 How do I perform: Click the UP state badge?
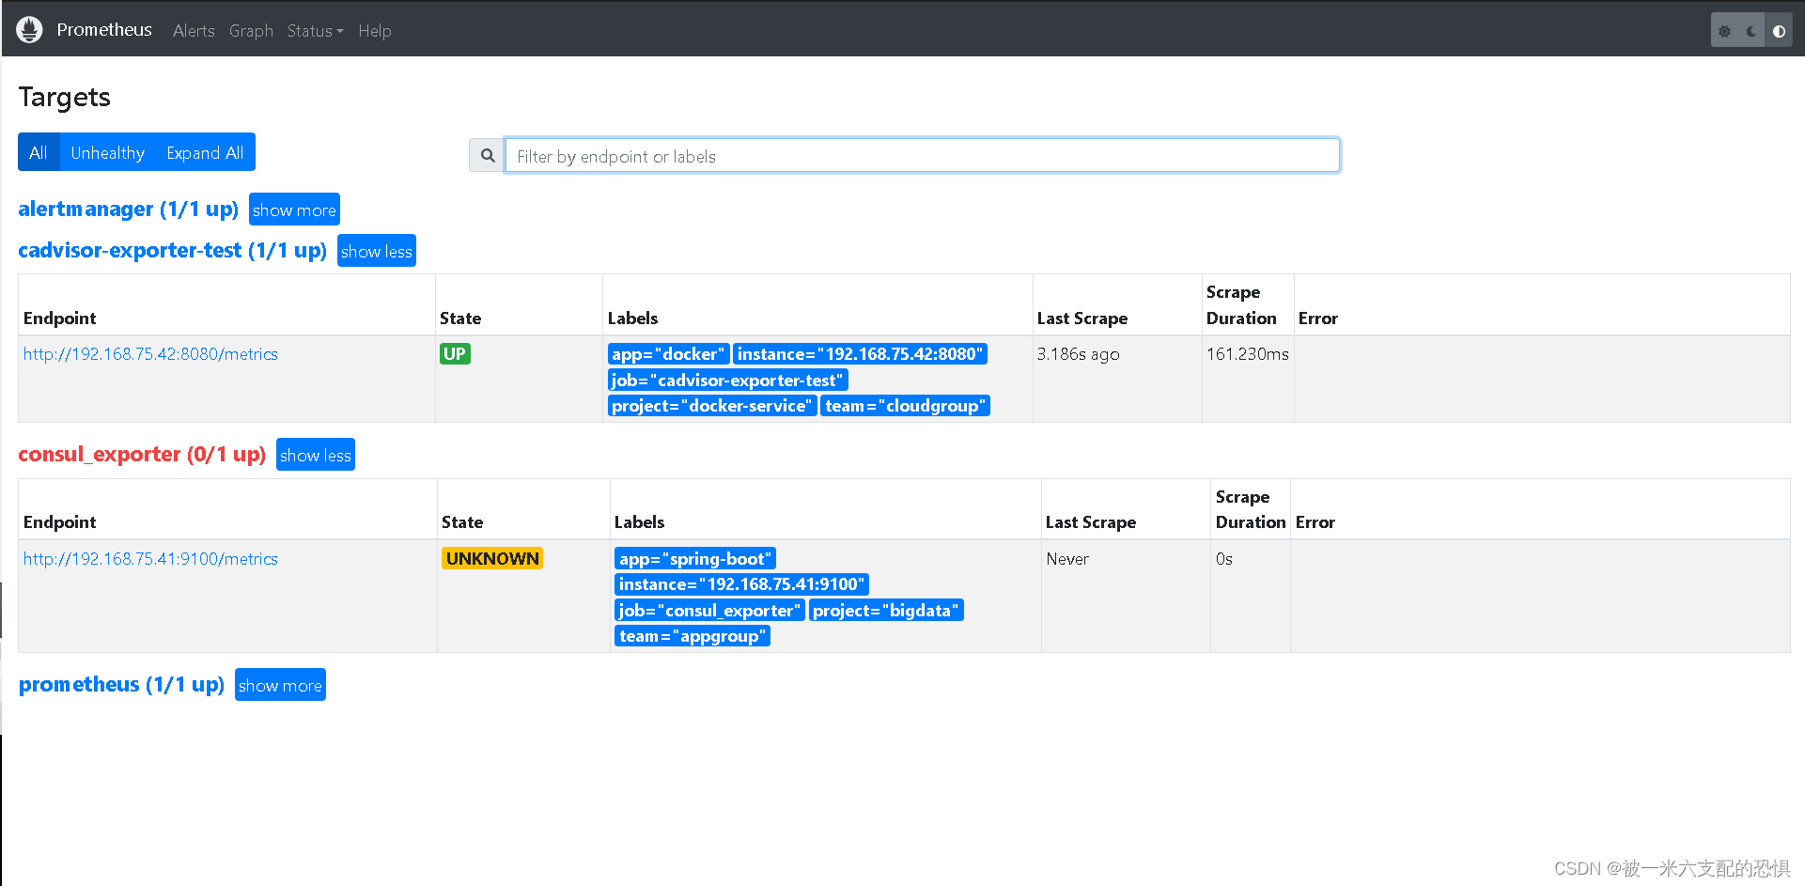[455, 354]
